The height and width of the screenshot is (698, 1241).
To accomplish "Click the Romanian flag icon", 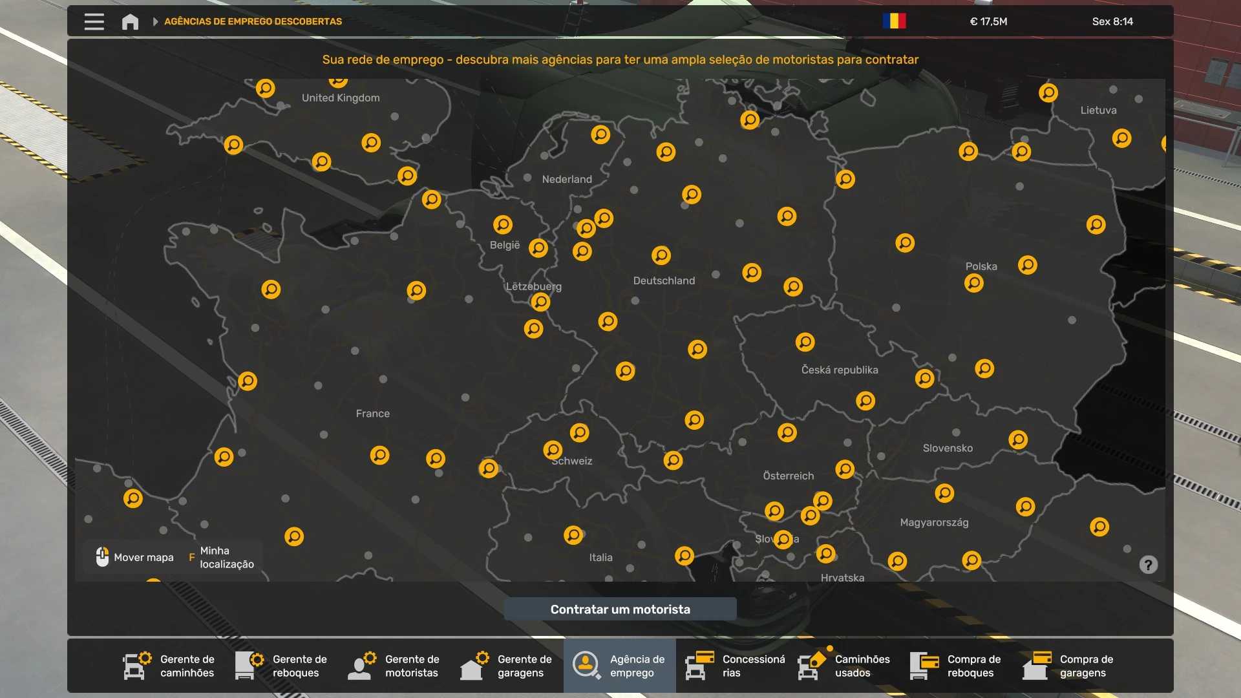I will (894, 21).
